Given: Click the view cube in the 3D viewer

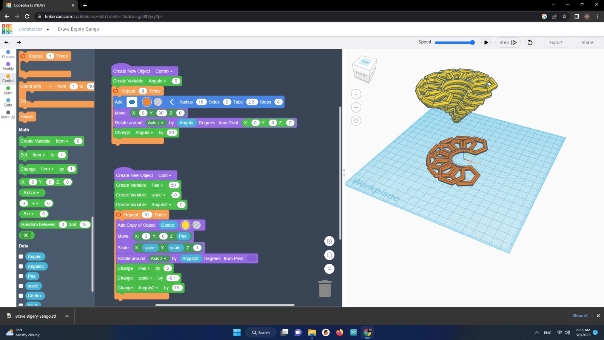Looking at the screenshot, I should (364, 69).
